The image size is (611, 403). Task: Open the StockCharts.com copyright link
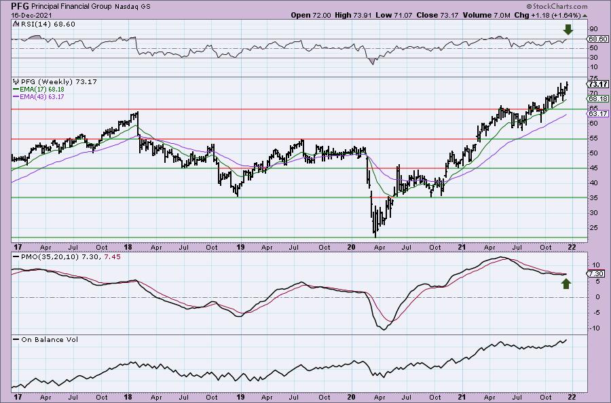[x=557, y=6]
